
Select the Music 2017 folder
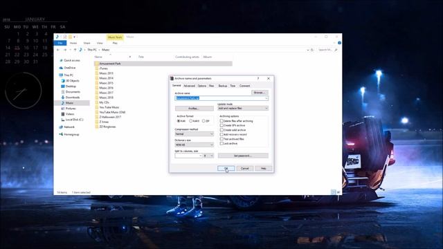coord(106,93)
